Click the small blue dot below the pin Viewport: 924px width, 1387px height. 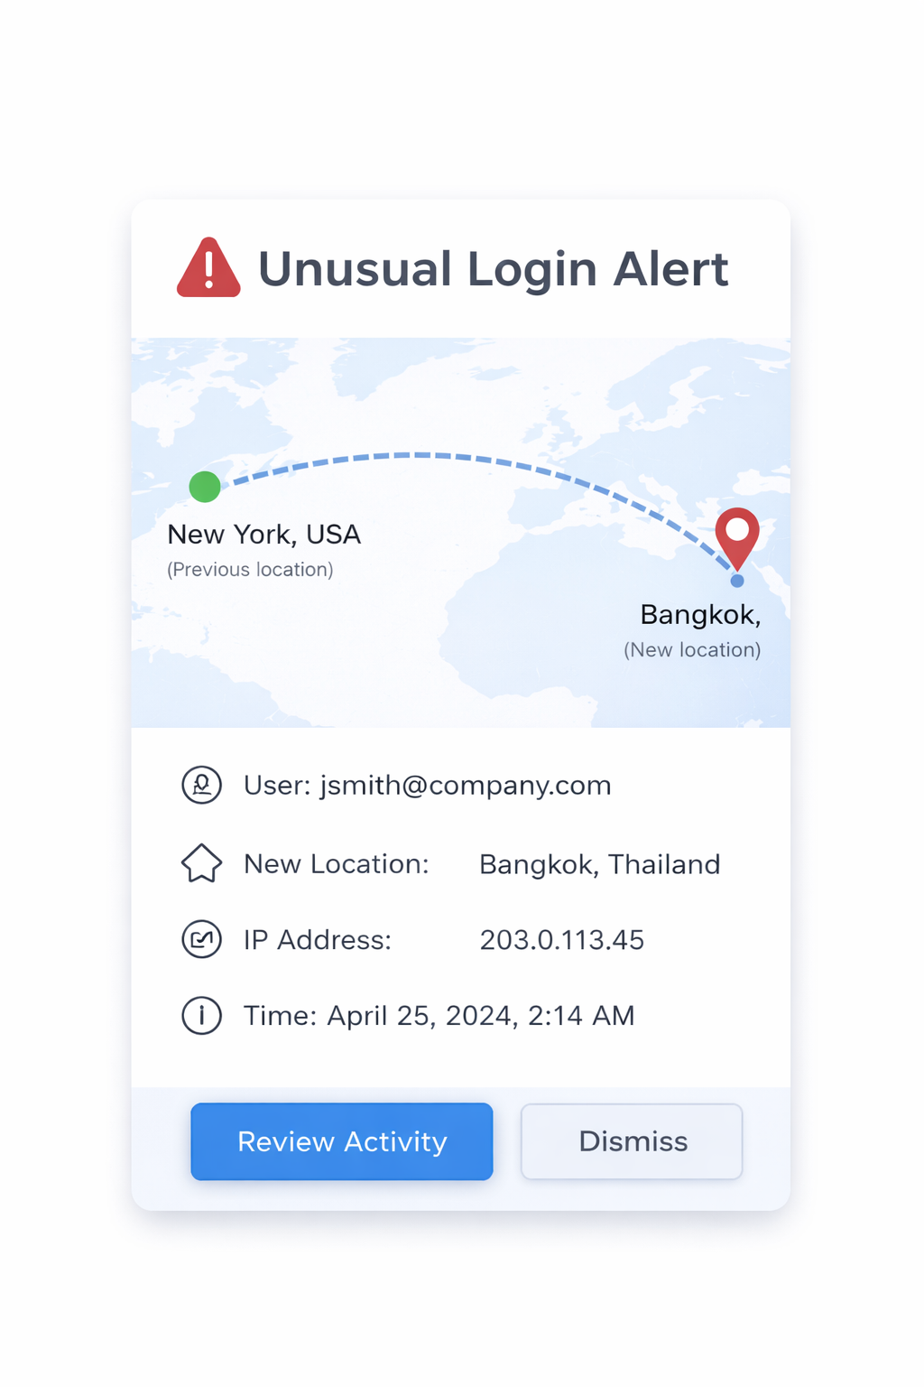737,581
